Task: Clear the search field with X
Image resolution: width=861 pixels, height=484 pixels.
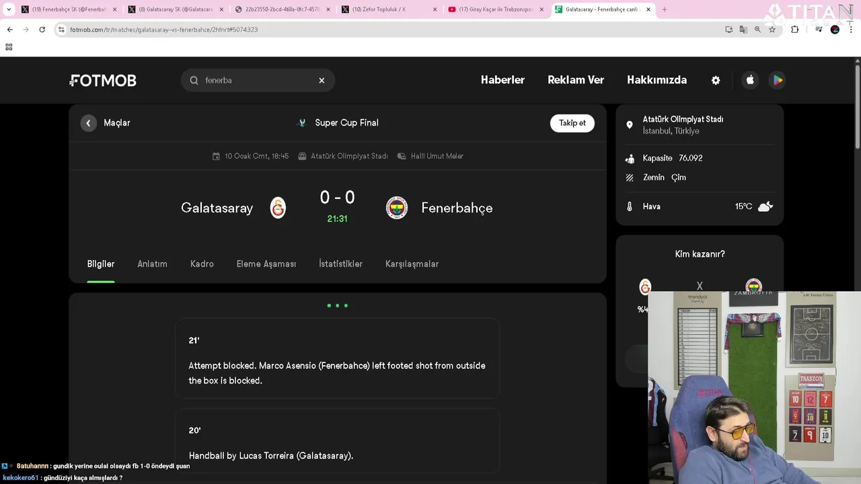Action: pos(322,80)
